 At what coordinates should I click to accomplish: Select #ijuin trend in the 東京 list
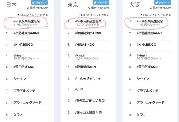pyautogui.click(x=79, y=89)
